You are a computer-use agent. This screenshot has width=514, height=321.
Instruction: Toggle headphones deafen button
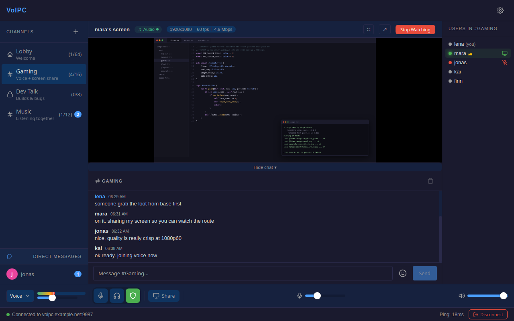[117, 296]
